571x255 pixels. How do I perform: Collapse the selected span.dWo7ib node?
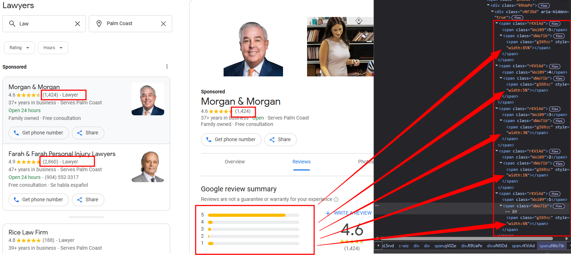[x=501, y=206]
